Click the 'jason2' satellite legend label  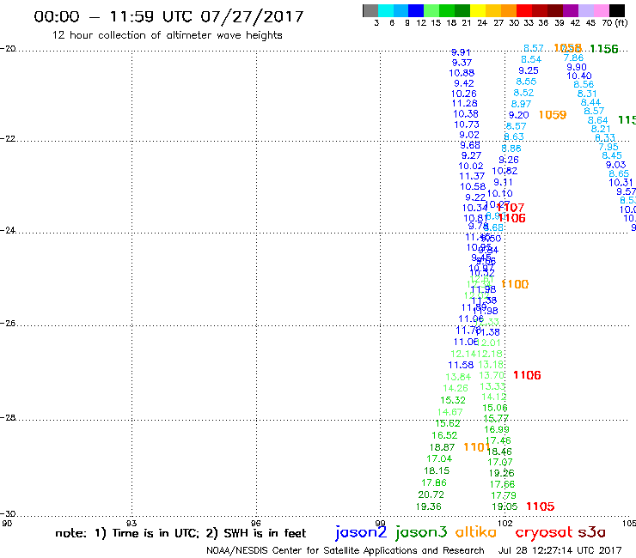click(361, 532)
